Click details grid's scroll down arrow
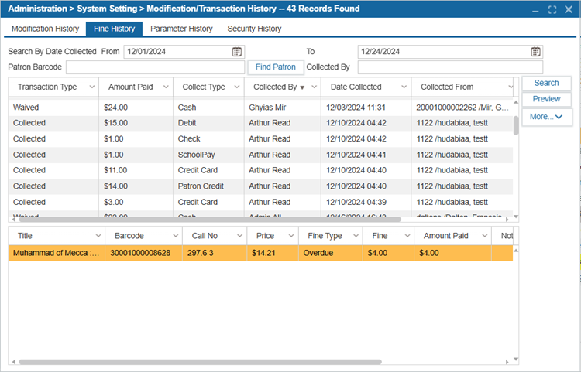The width and height of the screenshot is (581, 372). click(x=516, y=359)
